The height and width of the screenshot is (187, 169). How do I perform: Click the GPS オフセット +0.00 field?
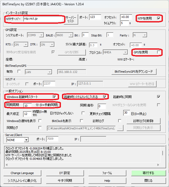pos(136,45)
